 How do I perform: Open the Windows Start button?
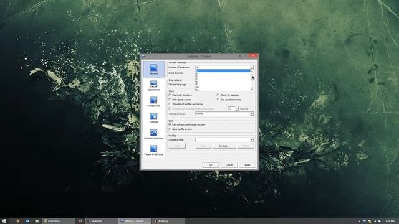coord(4,221)
